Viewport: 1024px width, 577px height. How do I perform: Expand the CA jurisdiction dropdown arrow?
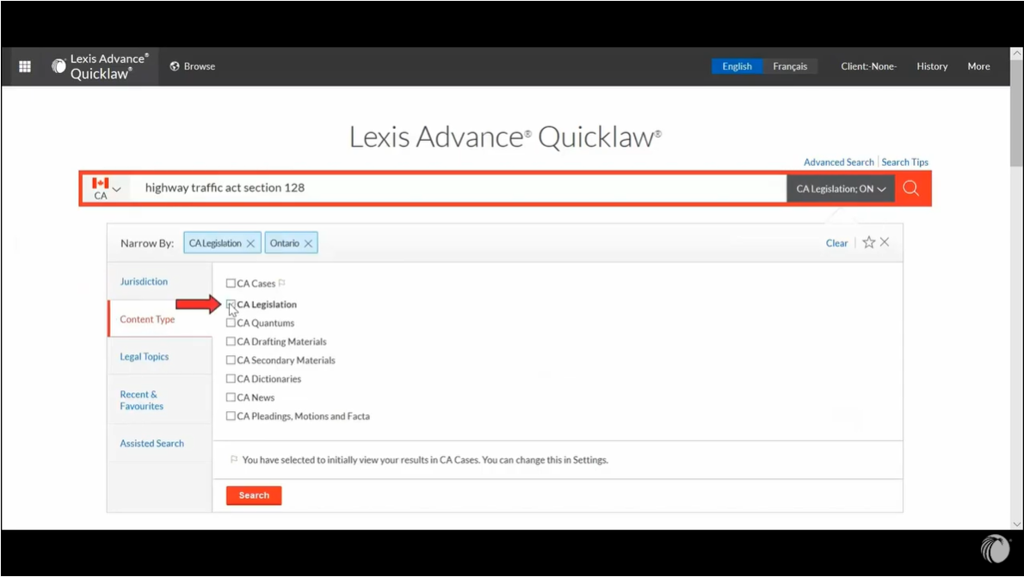tap(117, 189)
